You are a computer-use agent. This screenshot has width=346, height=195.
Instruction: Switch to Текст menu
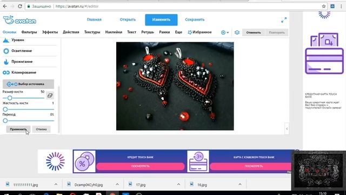pos(132,32)
